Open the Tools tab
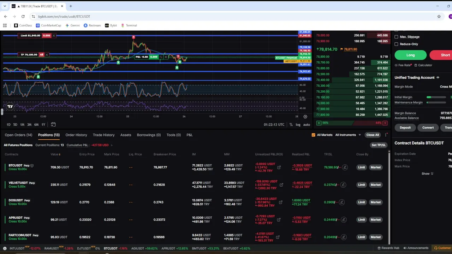The width and height of the screenshot is (452, 254). pyautogui.click(x=173, y=135)
